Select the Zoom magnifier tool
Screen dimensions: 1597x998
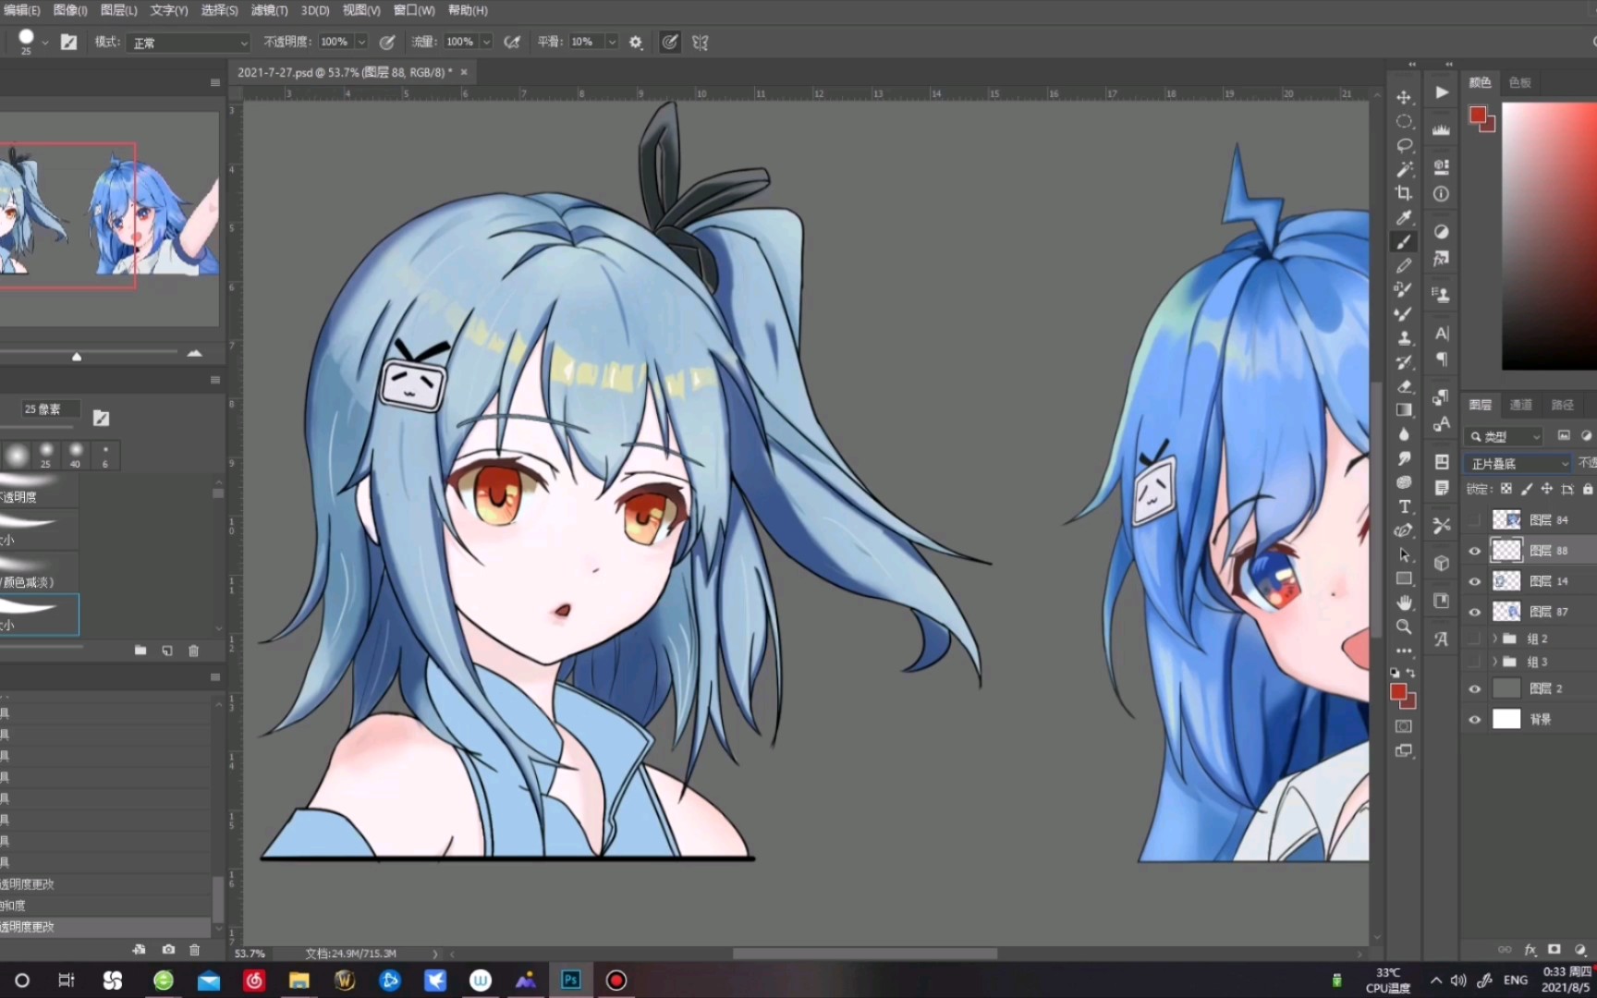[1404, 627]
